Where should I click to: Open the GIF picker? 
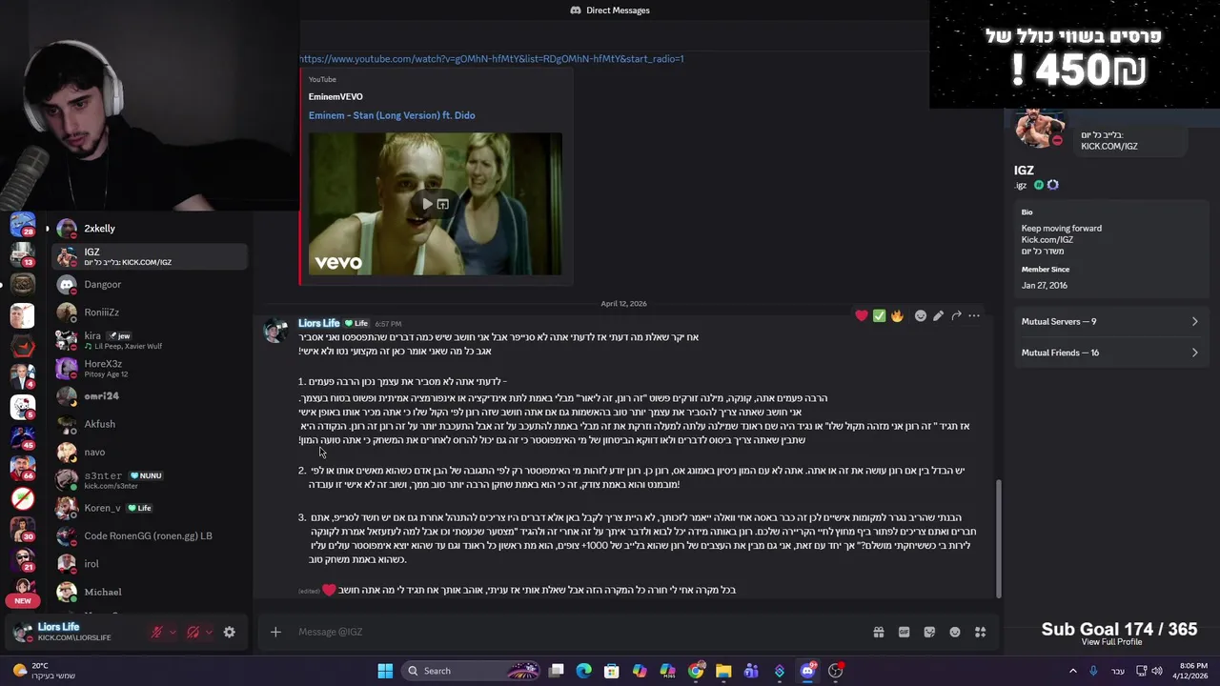point(904,632)
